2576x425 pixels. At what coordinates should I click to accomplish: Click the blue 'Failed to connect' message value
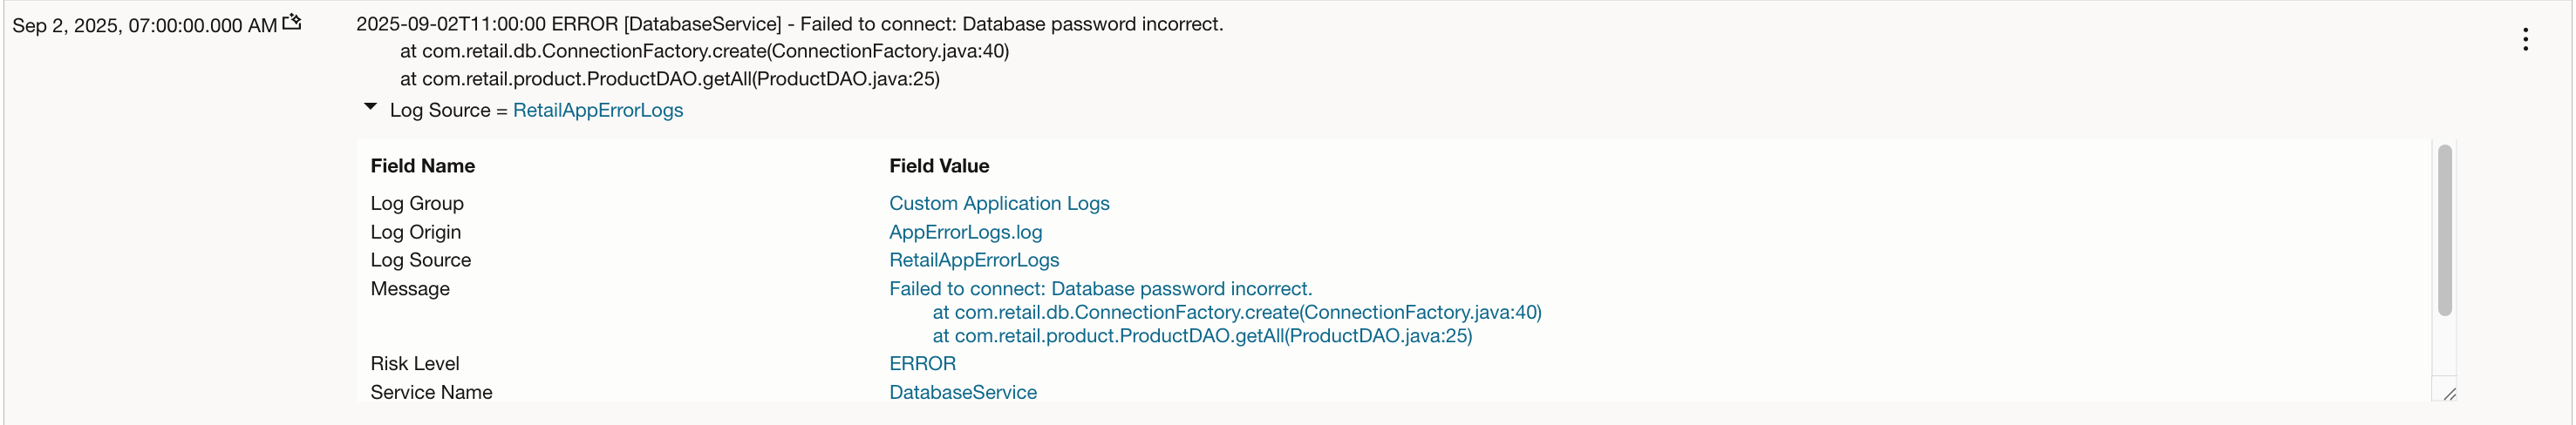point(1100,289)
